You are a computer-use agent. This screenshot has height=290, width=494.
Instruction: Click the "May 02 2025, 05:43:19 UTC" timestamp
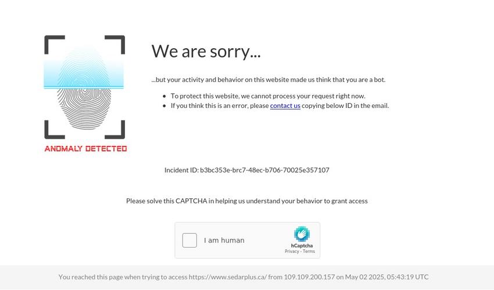[x=386, y=277]
